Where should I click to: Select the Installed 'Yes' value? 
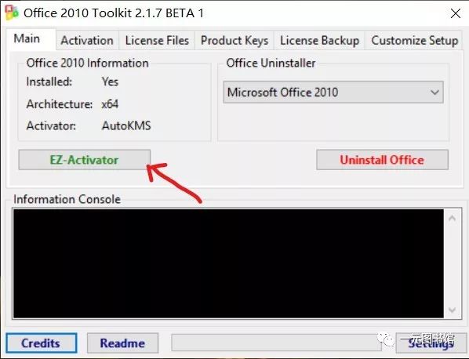pos(110,82)
